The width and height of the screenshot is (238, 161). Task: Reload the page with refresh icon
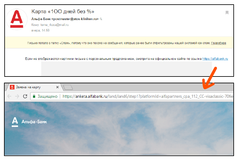tap(25, 96)
